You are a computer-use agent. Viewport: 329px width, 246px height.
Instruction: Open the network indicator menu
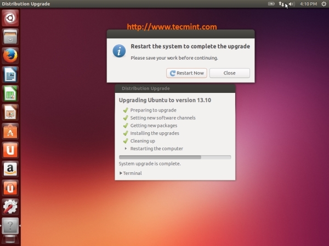[281, 4]
